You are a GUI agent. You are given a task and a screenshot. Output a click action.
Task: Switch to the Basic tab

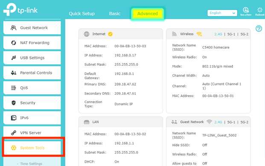[x=115, y=14]
